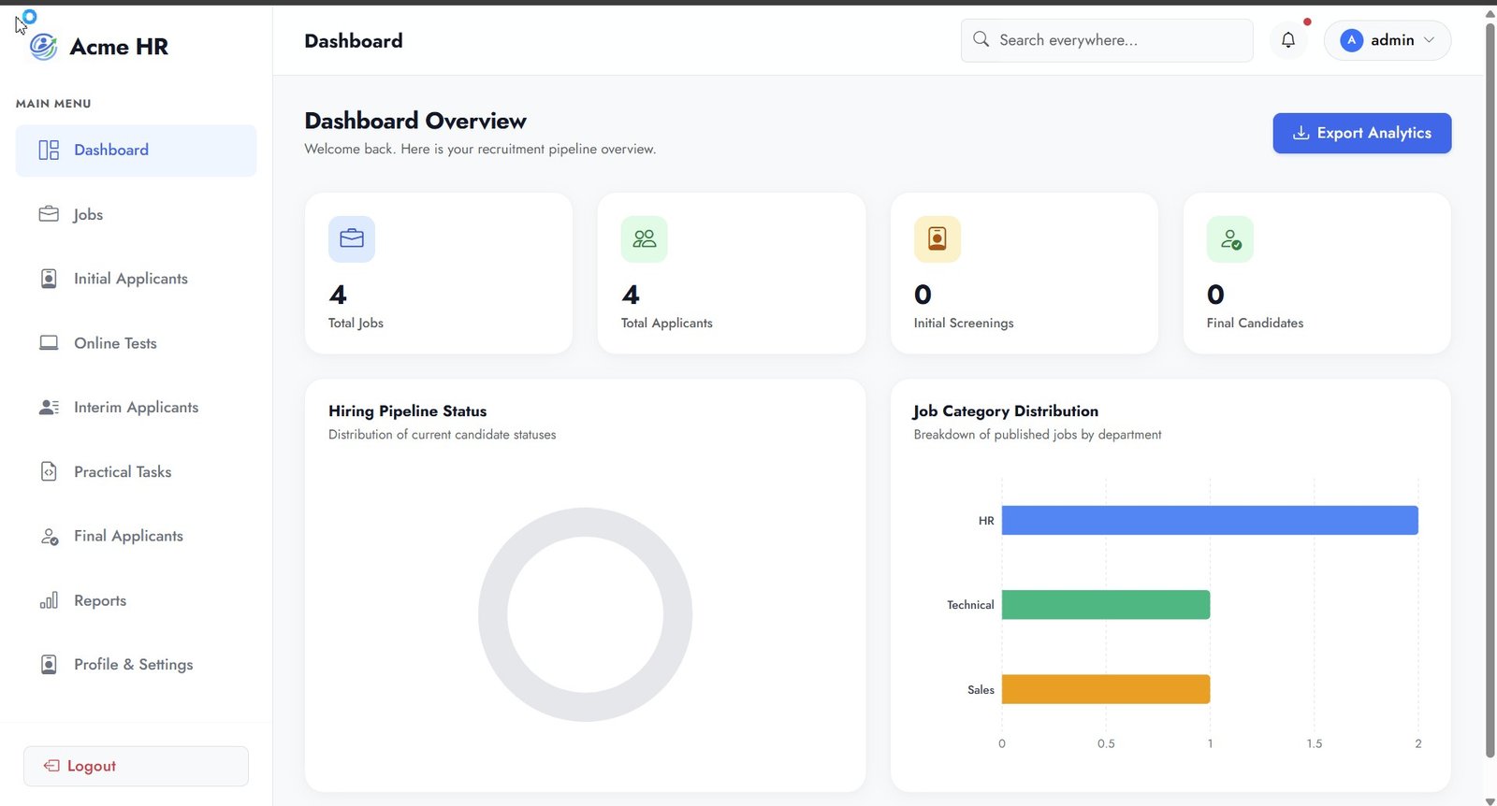The image size is (1497, 806).
Task: Expand the admin account dropdown chevron
Action: pos(1429,40)
